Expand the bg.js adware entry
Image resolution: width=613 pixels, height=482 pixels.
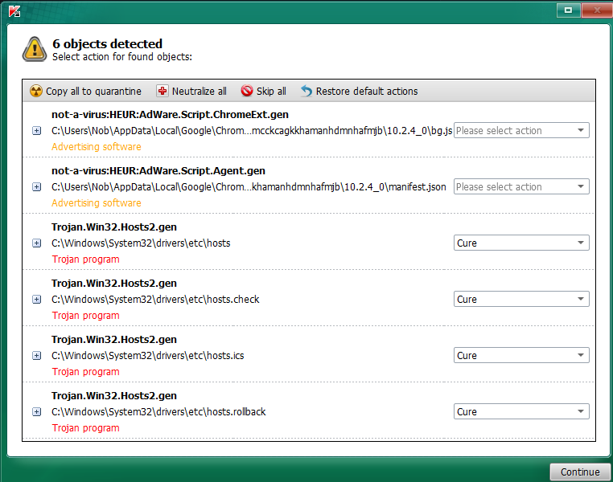pyautogui.click(x=36, y=131)
